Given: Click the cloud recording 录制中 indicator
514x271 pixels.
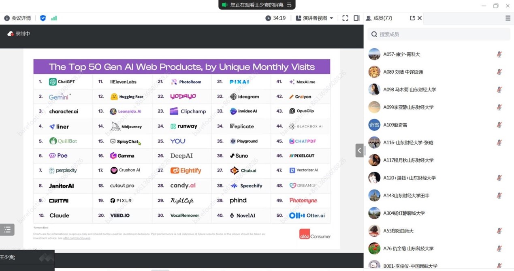Looking at the screenshot, I should [x=19, y=34].
